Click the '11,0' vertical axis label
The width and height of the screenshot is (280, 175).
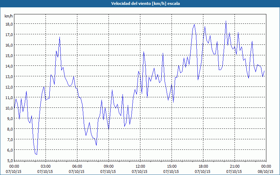(9, 98)
